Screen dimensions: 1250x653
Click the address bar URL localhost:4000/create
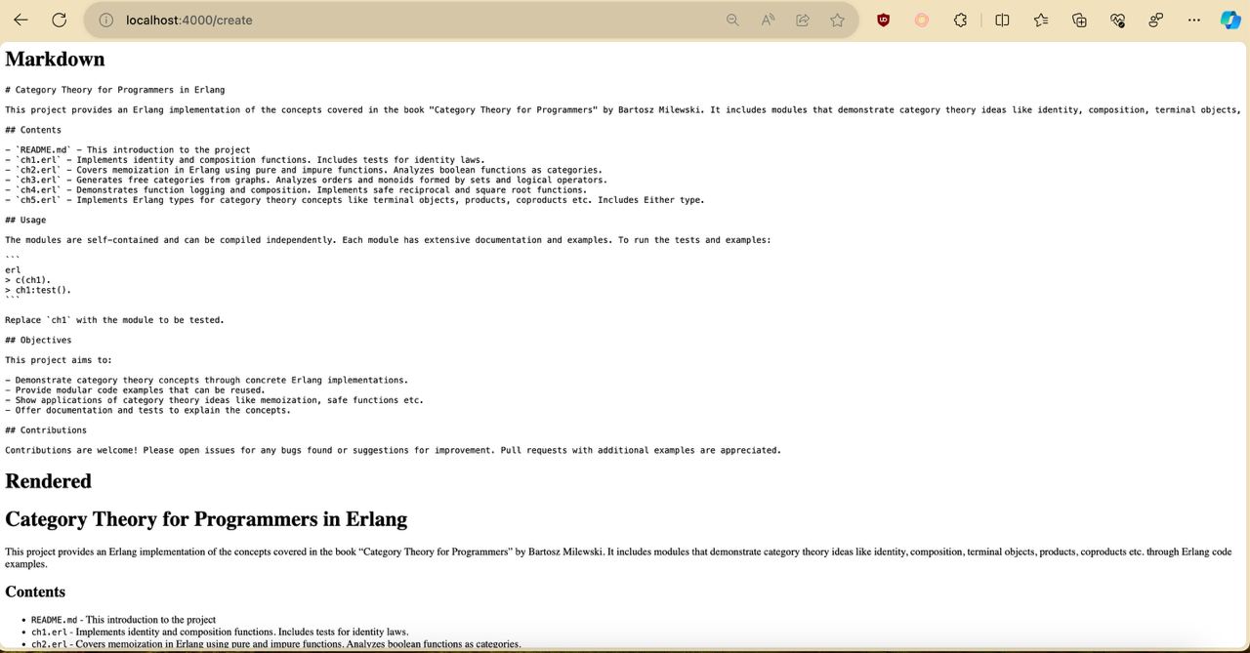pos(189,20)
